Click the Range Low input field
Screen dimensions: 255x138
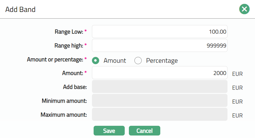[159, 32]
